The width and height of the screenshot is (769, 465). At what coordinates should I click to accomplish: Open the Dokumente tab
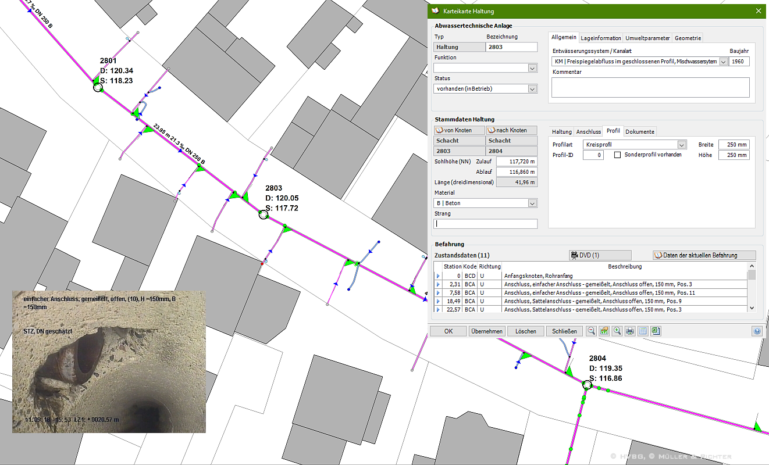[640, 131]
